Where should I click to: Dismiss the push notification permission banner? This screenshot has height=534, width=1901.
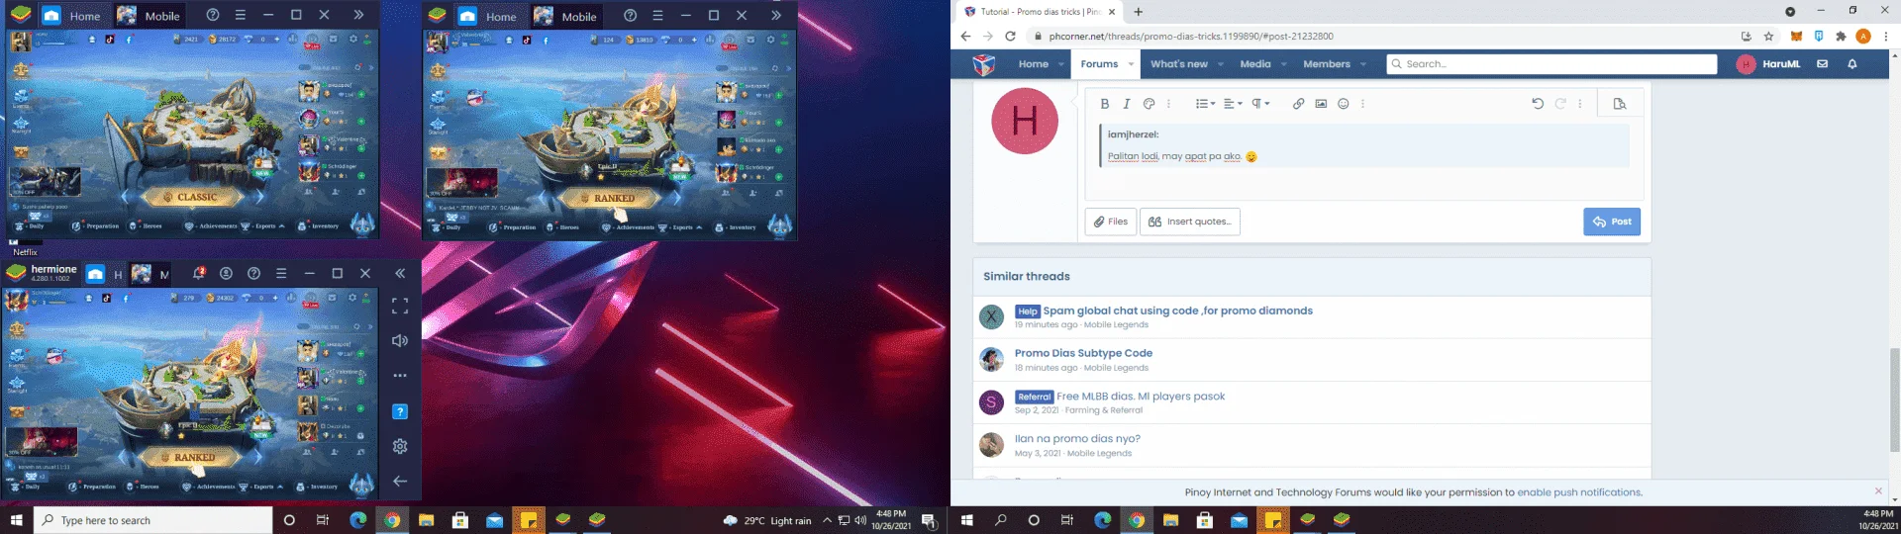(x=1878, y=491)
